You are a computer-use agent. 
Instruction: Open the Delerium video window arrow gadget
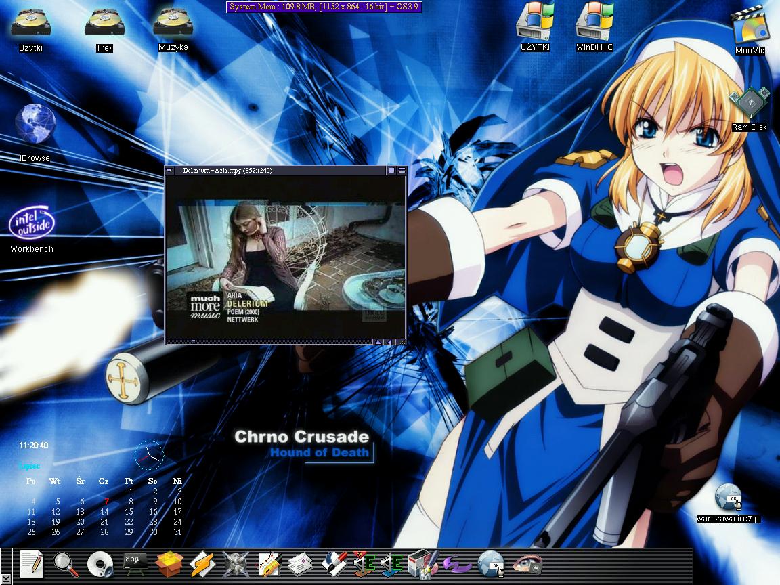click(169, 170)
